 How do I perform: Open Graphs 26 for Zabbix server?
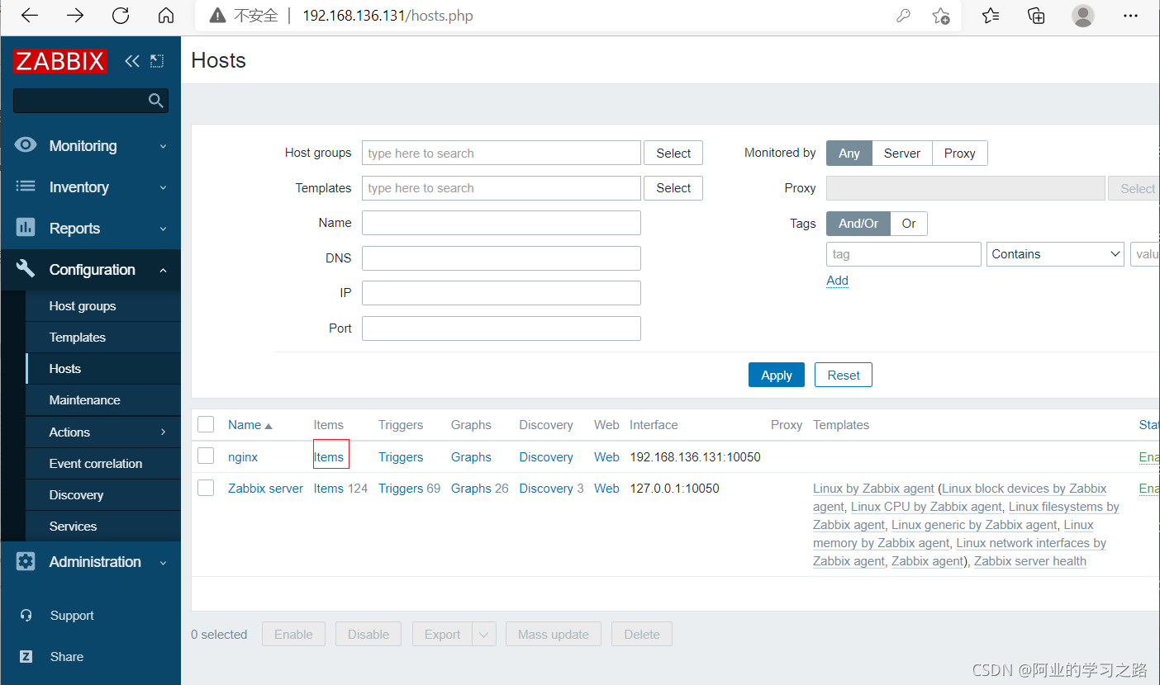click(480, 489)
